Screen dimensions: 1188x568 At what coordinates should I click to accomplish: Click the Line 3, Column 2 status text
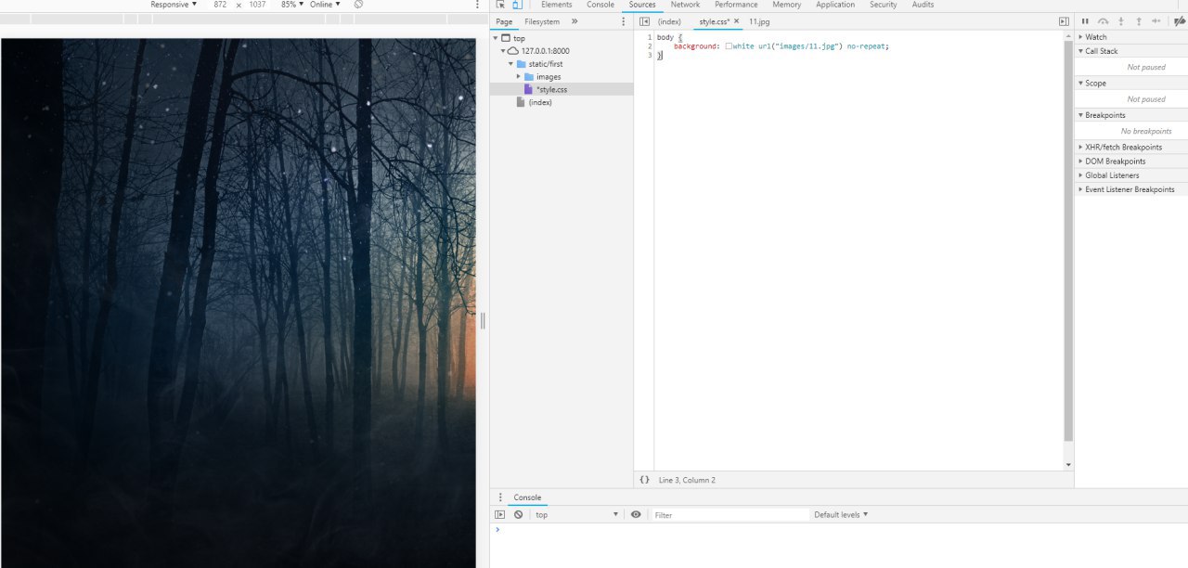687,480
